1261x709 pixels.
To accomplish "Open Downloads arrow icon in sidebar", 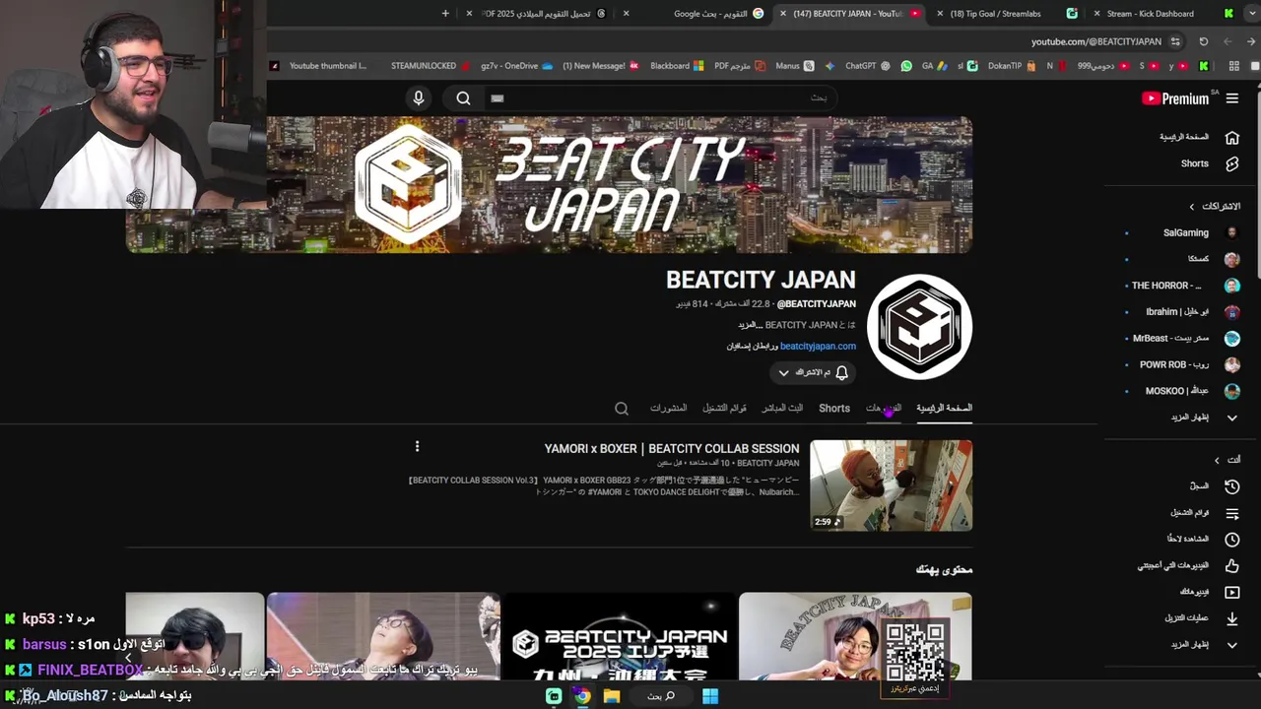I will click(1231, 618).
